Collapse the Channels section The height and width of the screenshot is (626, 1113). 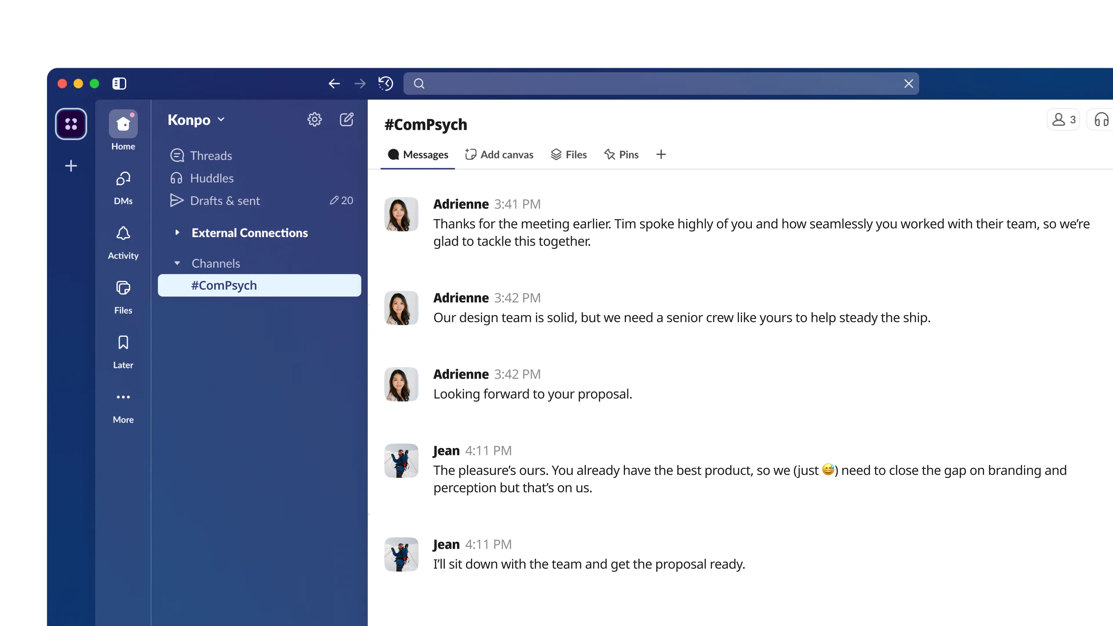click(x=177, y=263)
